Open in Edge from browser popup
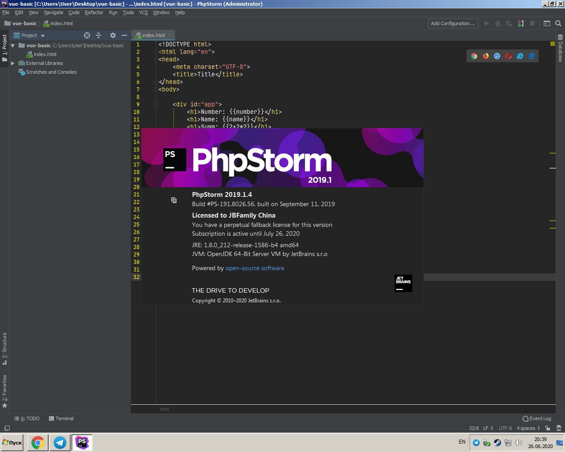The height and width of the screenshot is (452, 565). click(531, 56)
